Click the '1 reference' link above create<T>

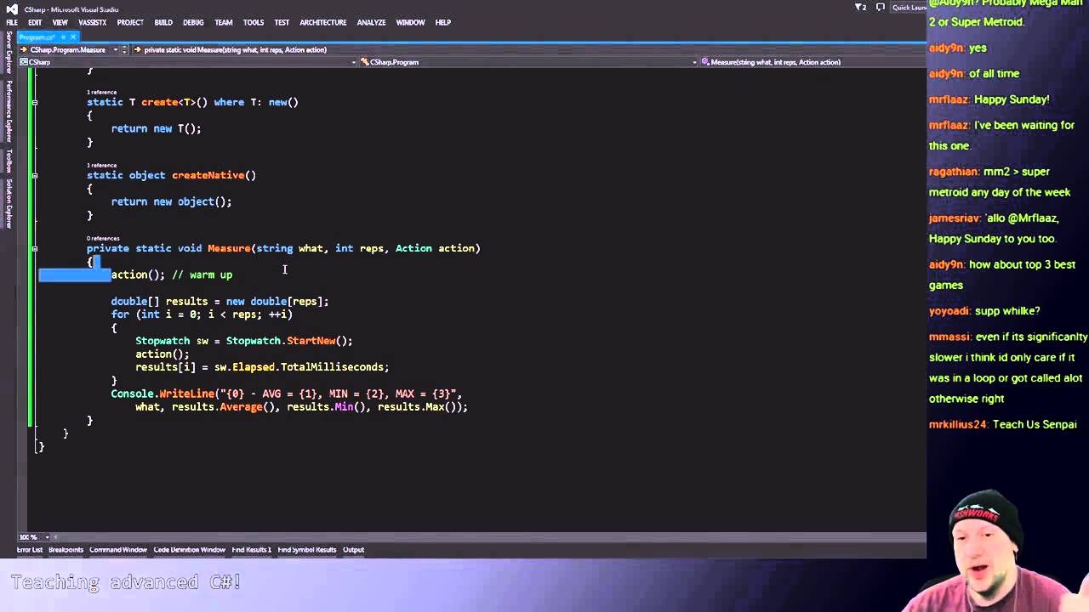click(x=102, y=92)
